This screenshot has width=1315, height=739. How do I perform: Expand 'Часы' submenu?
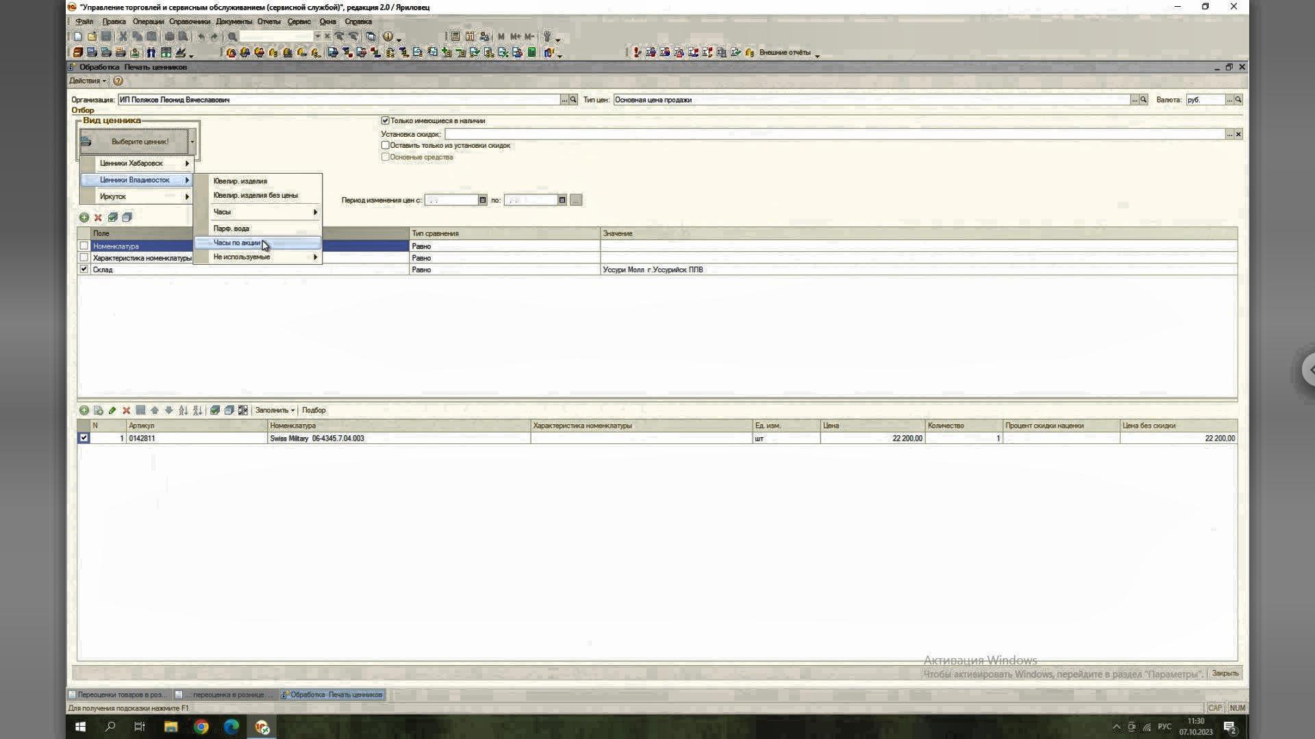click(x=258, y=212)
